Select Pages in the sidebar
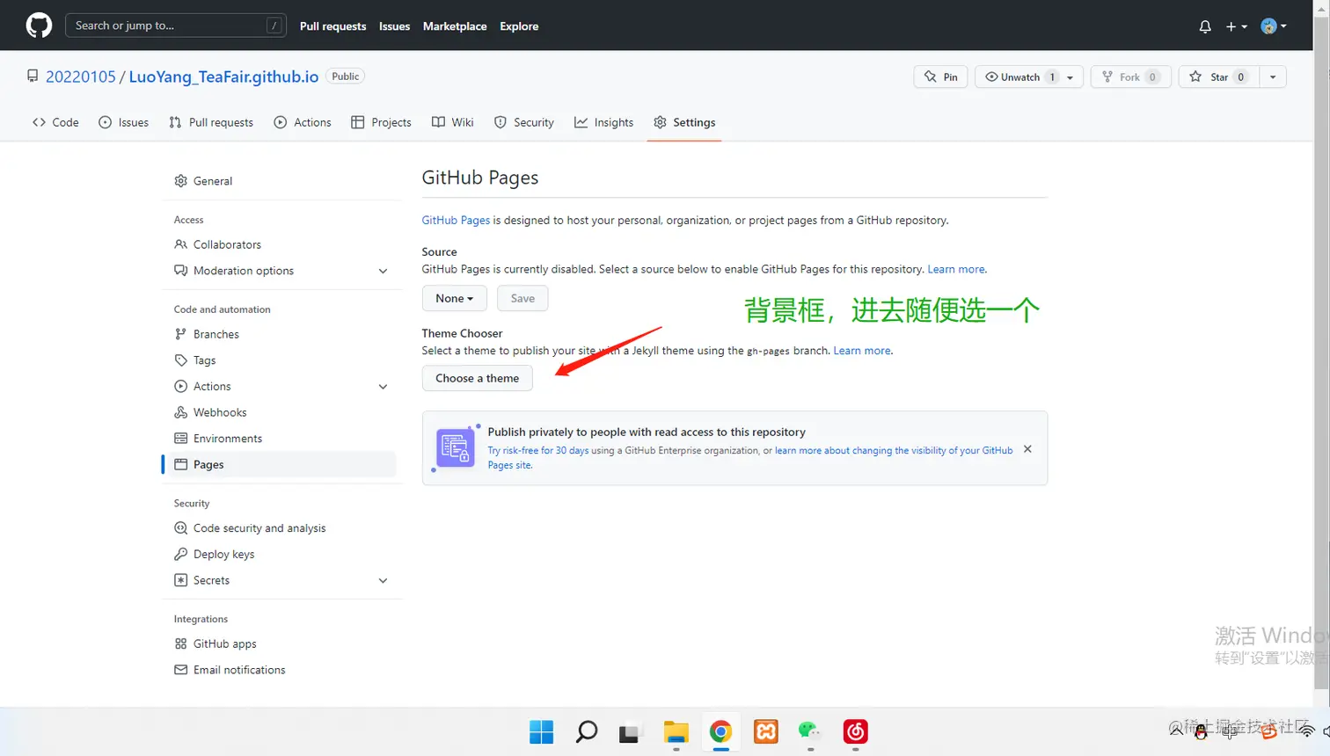The image size is (1330, 756). (280, 464)
